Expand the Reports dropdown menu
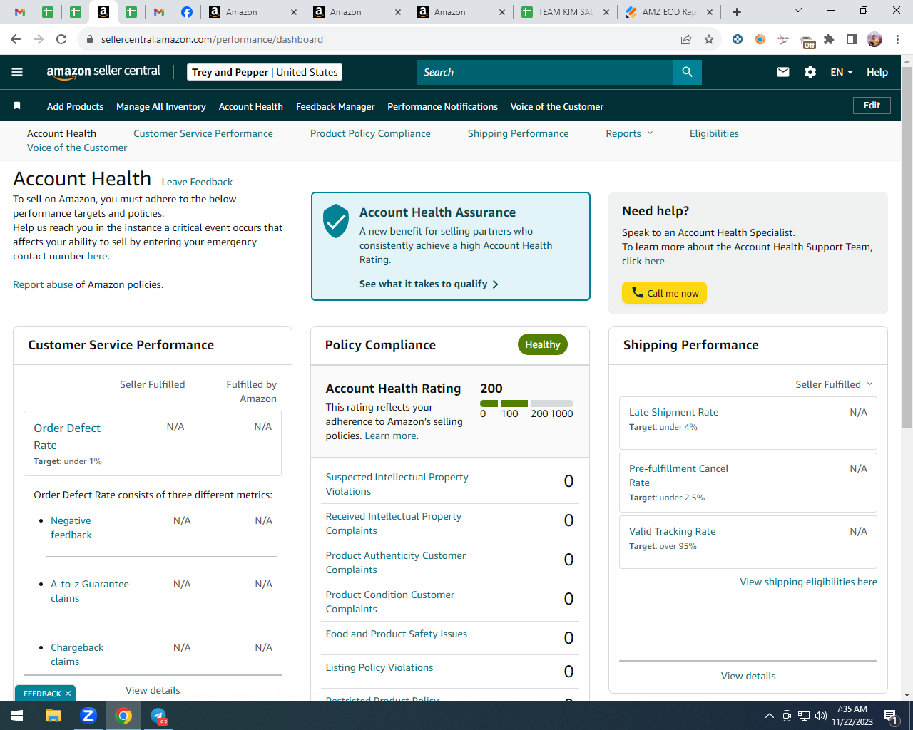This screenshot has height=730, width=913. (x=629, y=133)
